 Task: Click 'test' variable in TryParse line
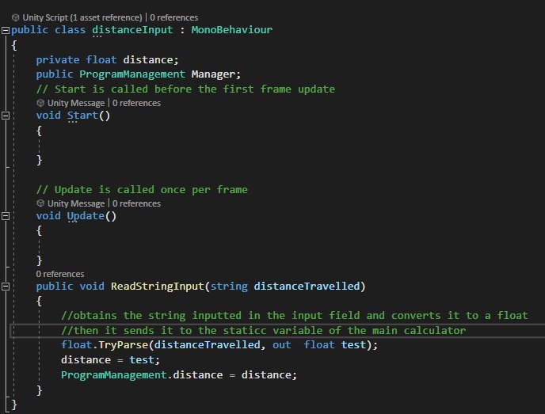[353, 345]
